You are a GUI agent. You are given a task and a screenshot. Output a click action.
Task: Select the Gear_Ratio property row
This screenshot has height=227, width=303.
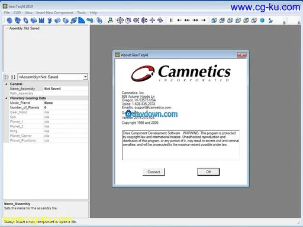point(49,112)
